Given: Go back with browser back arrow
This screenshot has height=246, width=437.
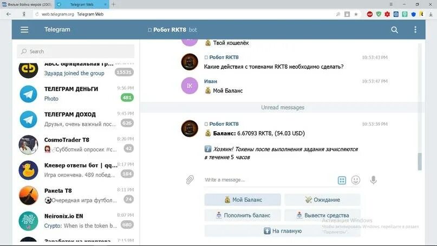Looking at the screenshot, I should pos(9,14).
